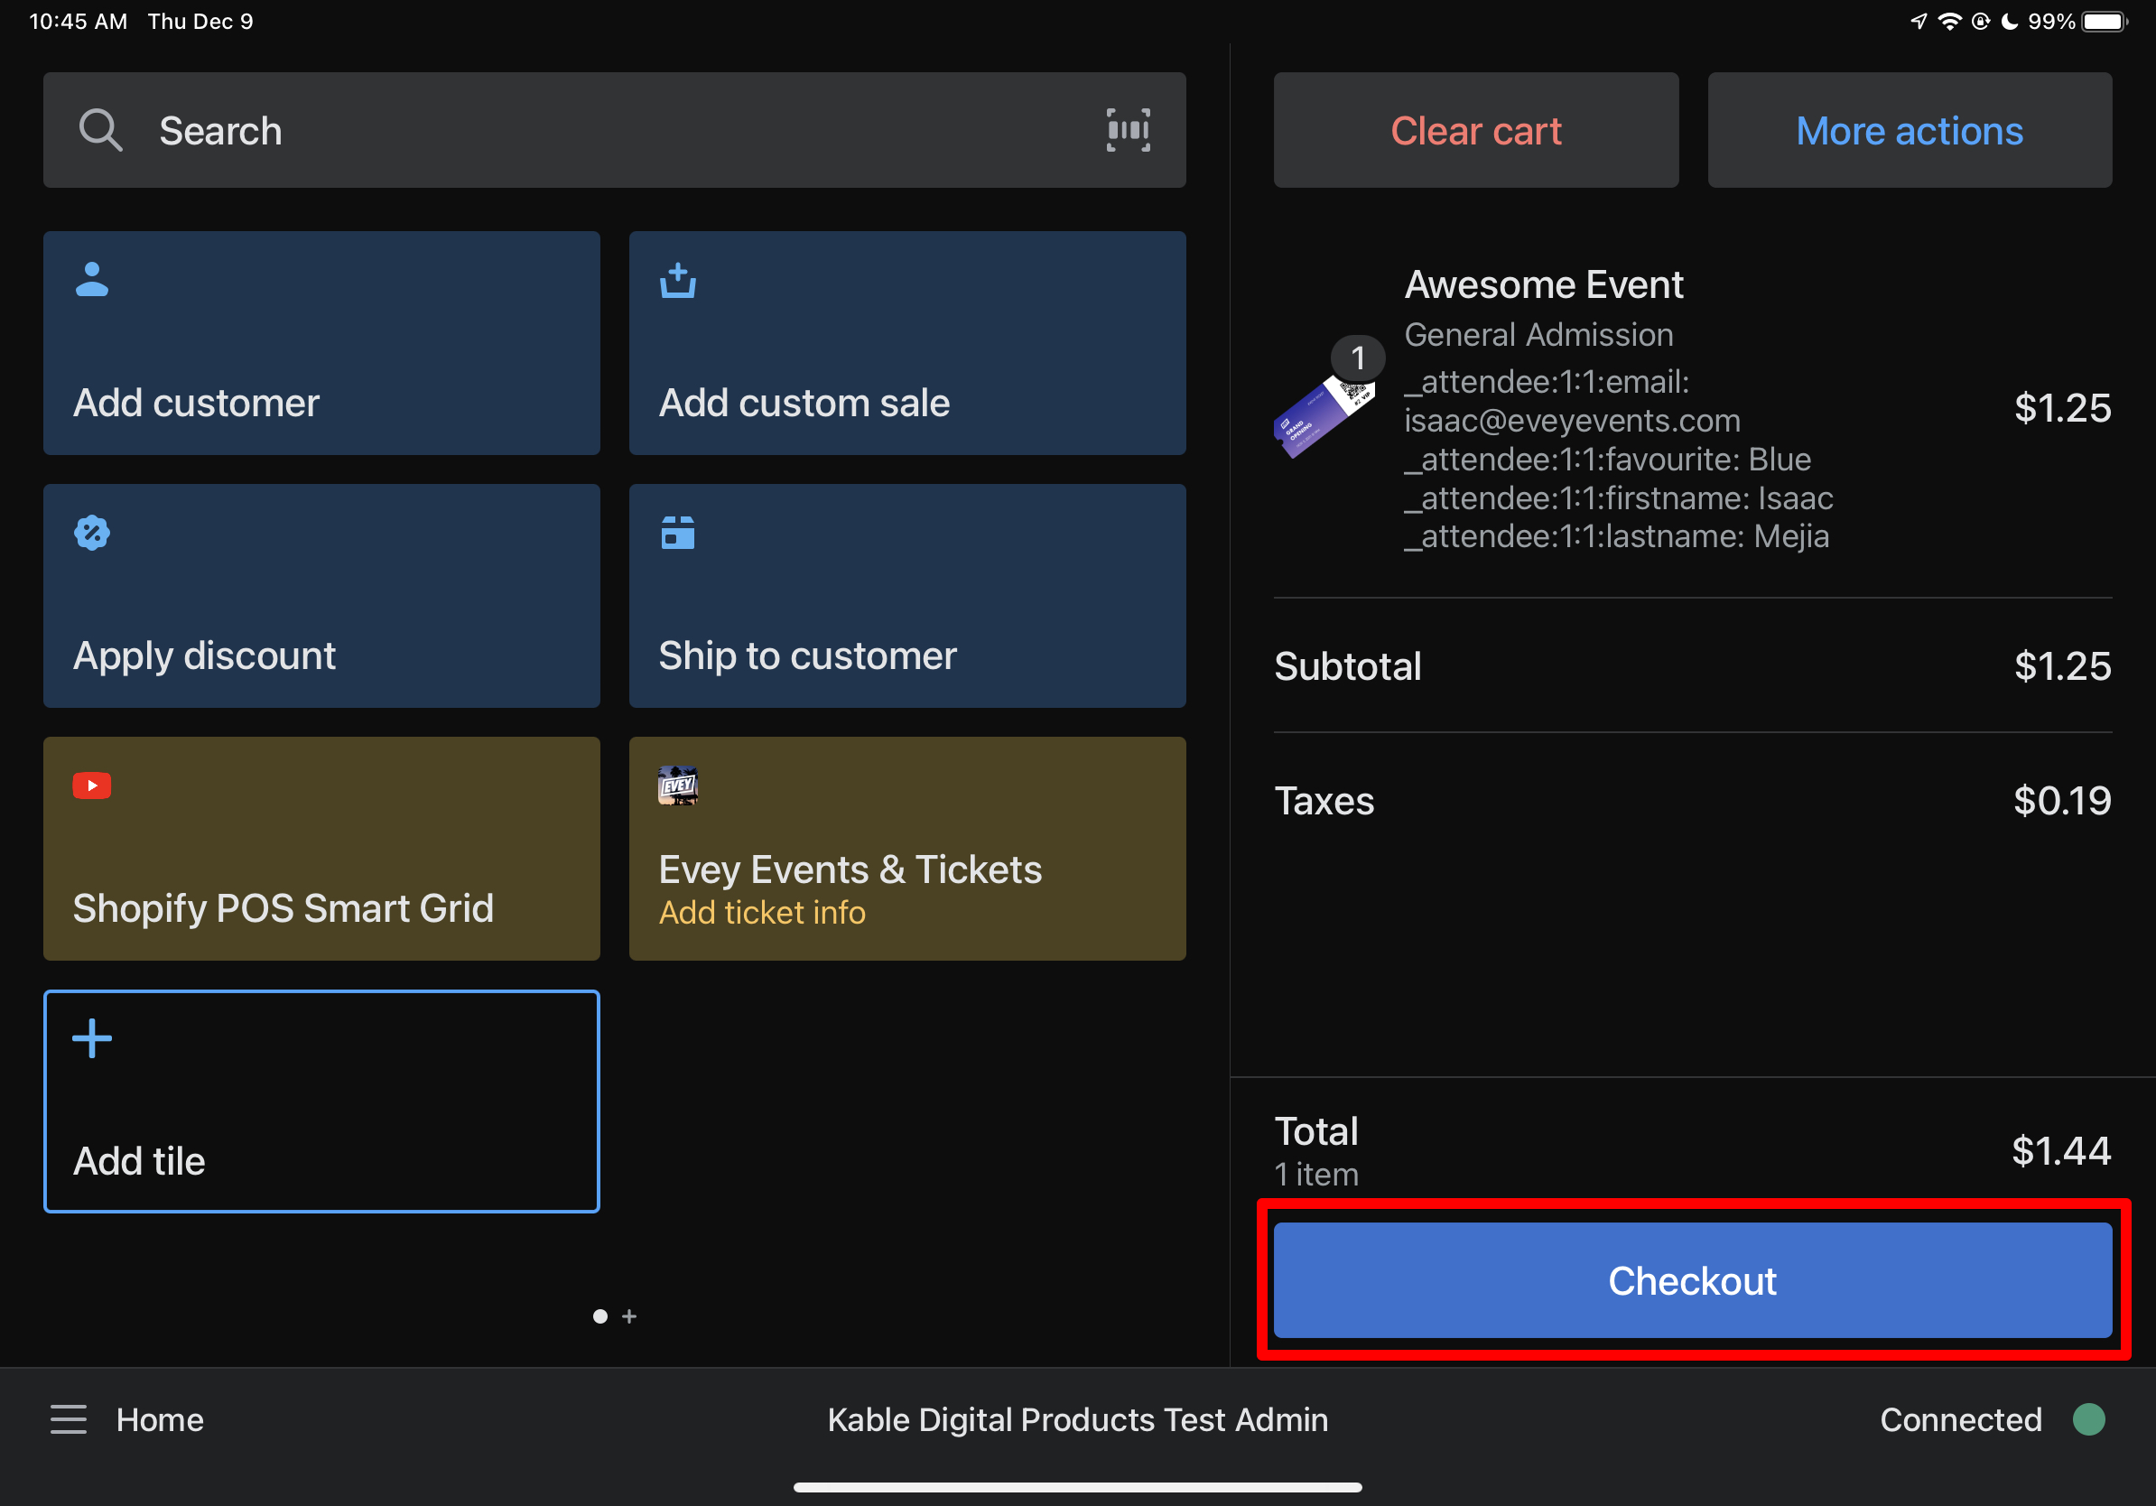This screenshot has width=2156, height=1506.
Task: Tap the person icon on Add customer
Action: click(92, 280)
